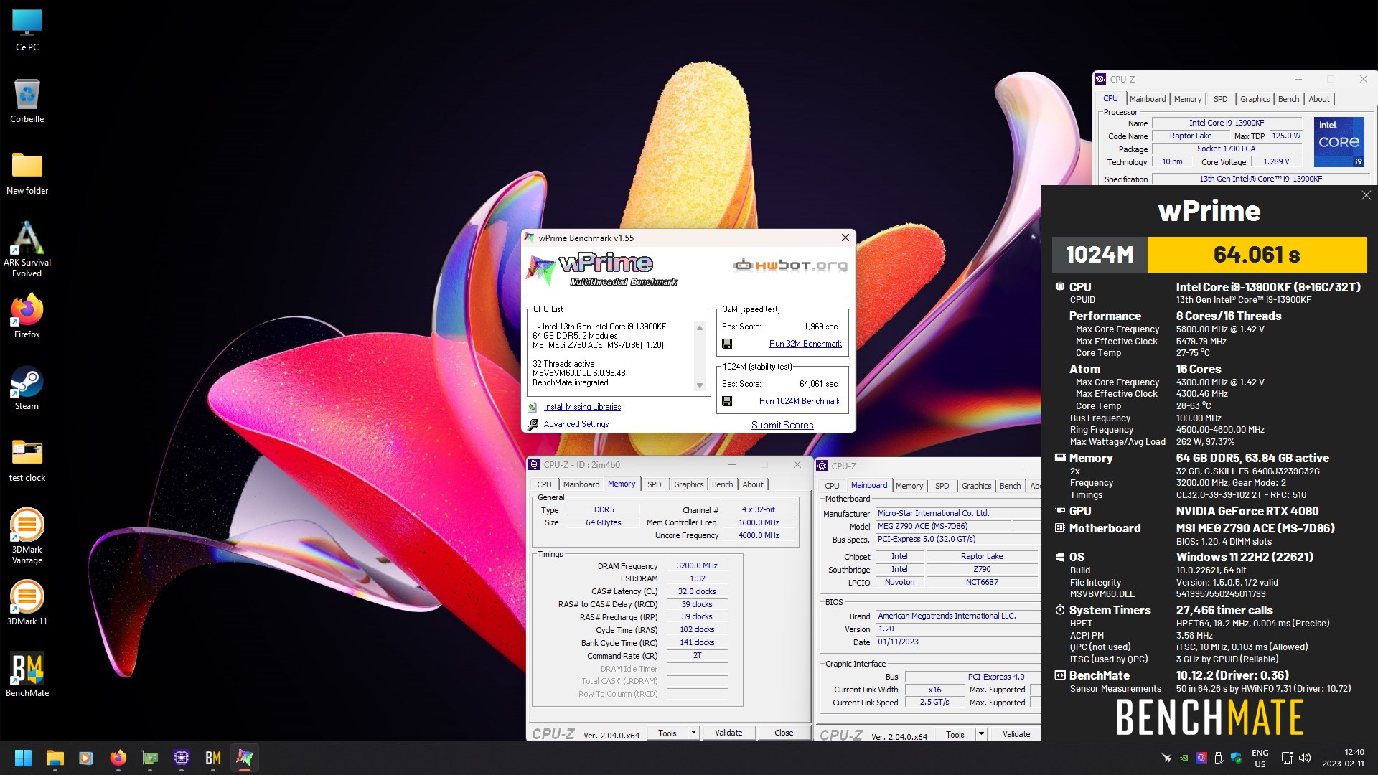Click the HWBOT.org logo in wPrime
1378x775 pixels.
tap(790, 266)
